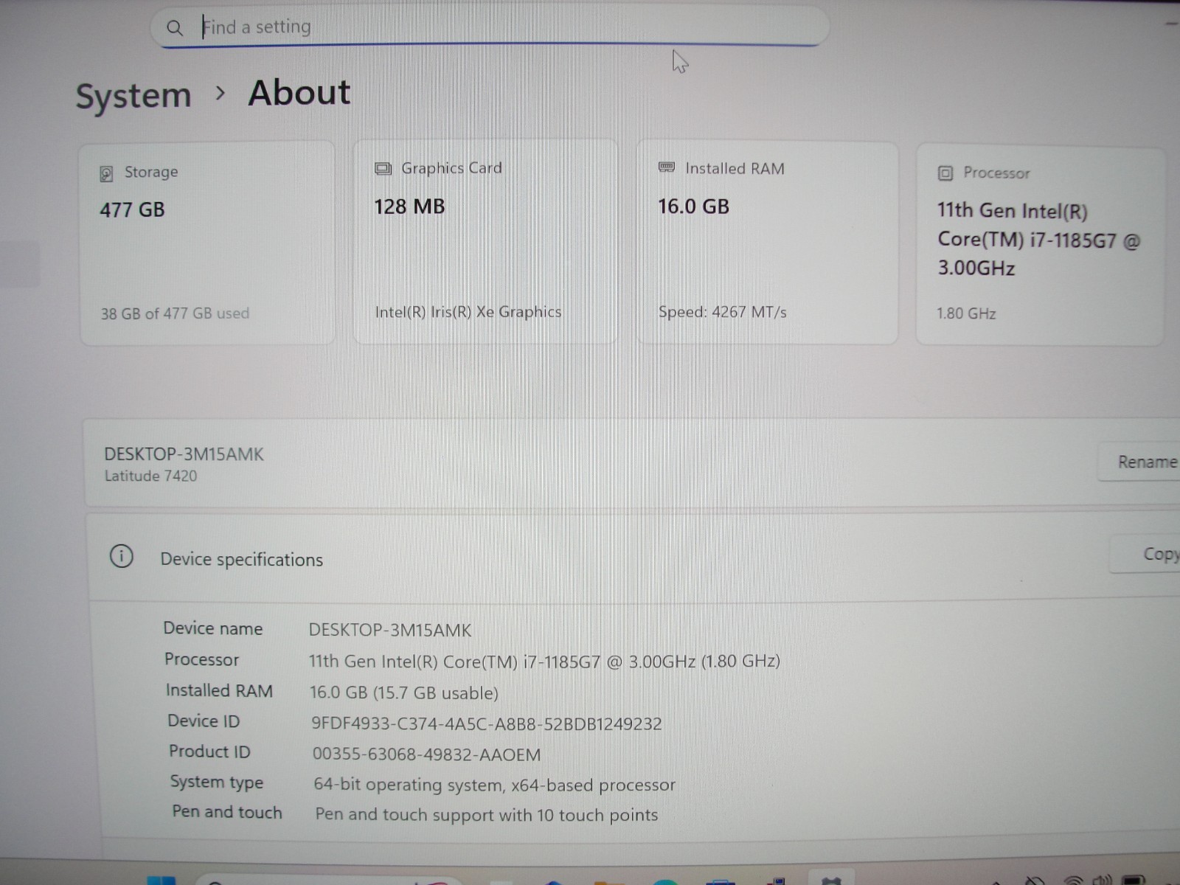Click the Copy button for device specifications

[x=1146, y=554]
